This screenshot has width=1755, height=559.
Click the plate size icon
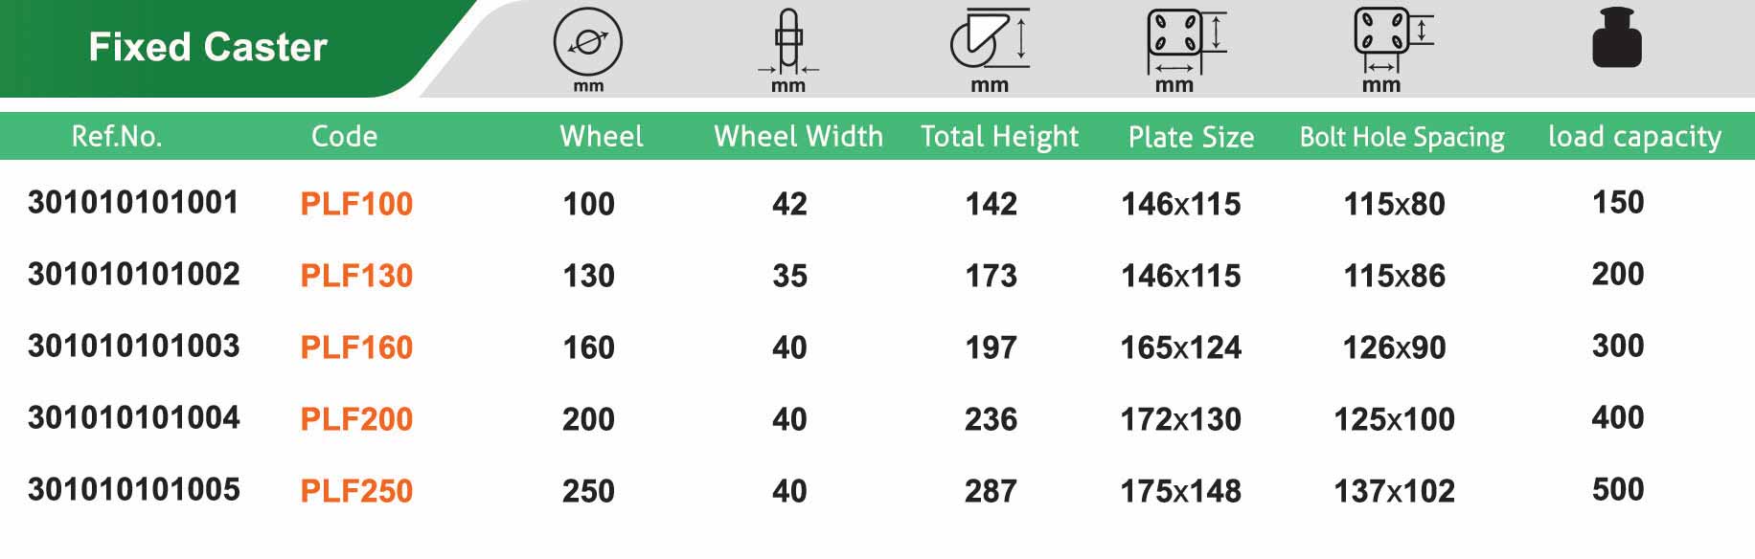click(x=1184, y=39)
